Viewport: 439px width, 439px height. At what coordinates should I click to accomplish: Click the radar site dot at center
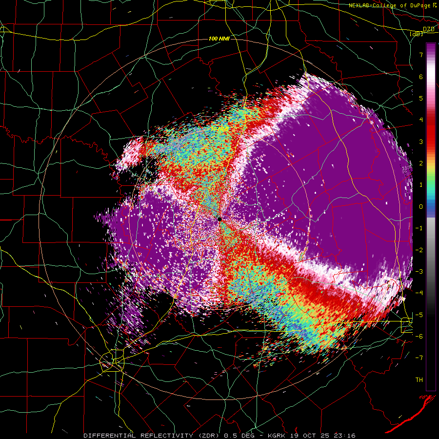220,219
